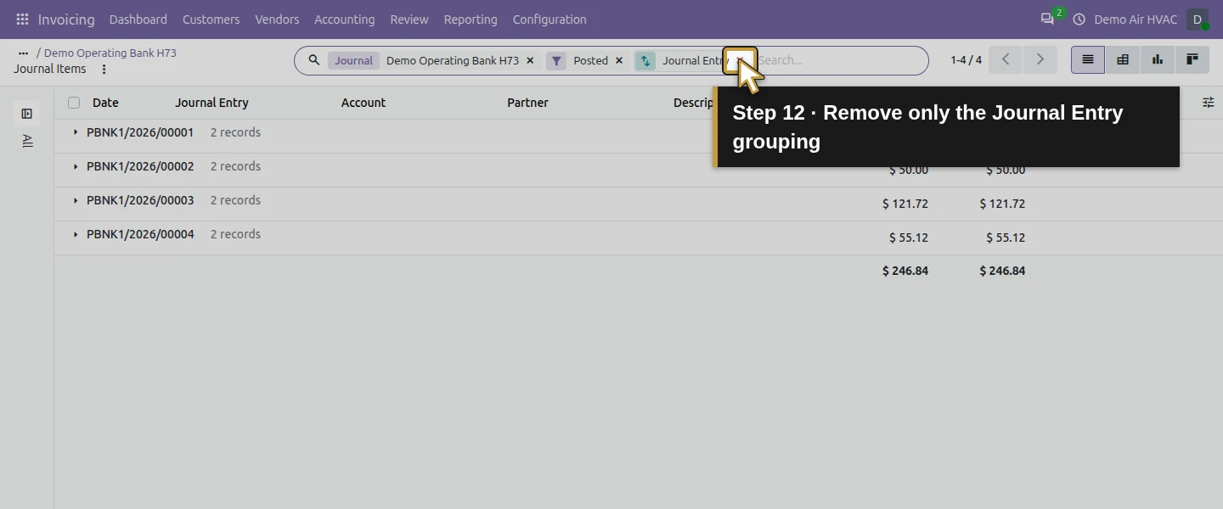Sort by the Account column

coord(364,103)
